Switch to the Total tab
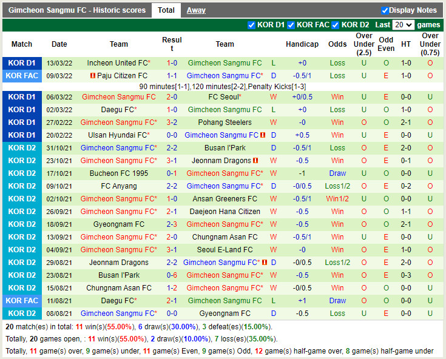This screenshot has height=359, width=446. pos(166,10)
